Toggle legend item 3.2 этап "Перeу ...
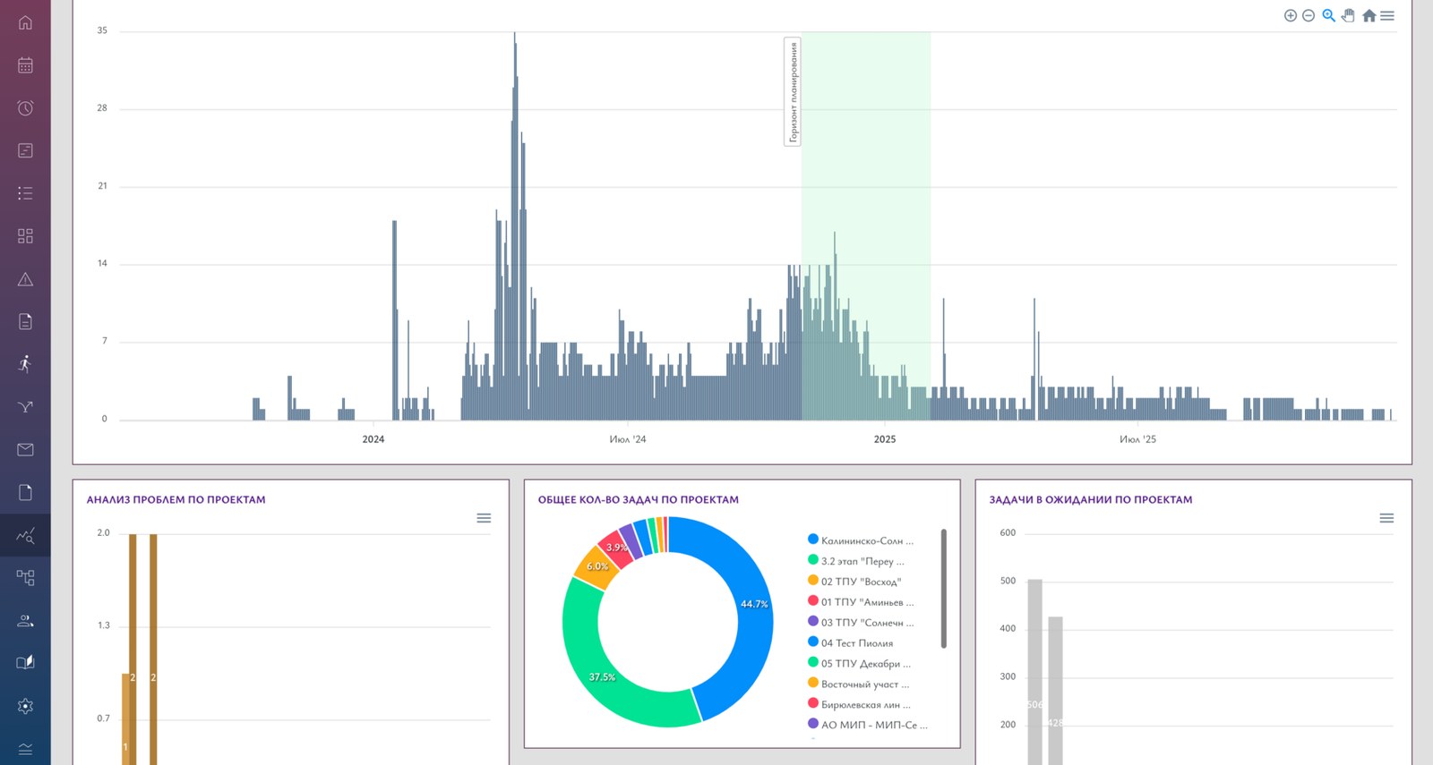Image resolution: width=1433 pixels, height=765 pixels. (856, 561)
